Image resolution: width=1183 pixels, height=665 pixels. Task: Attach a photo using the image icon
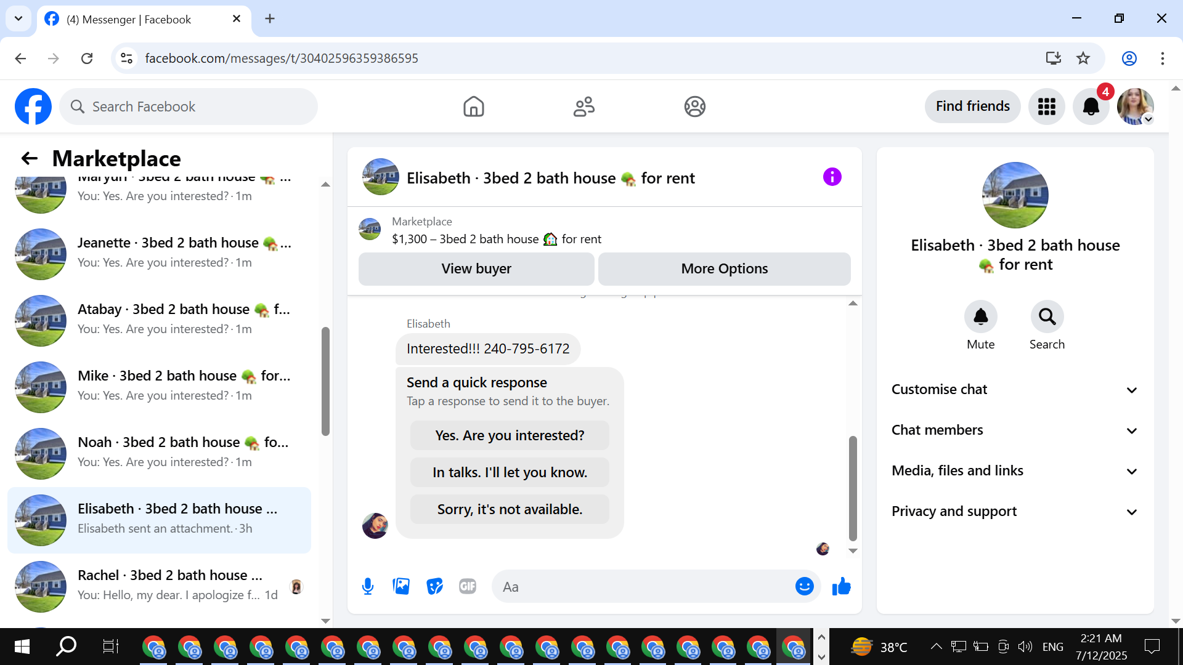[x=401, y=586]
